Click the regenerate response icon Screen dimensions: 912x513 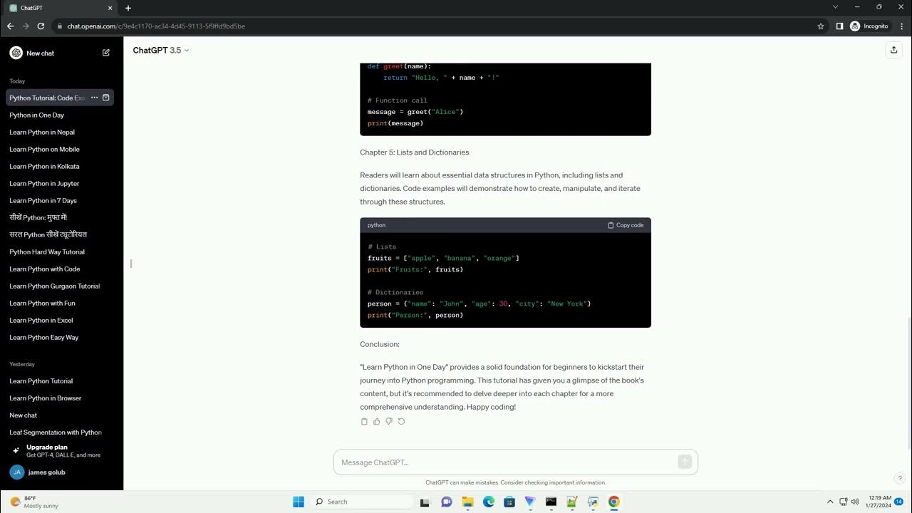401,421
